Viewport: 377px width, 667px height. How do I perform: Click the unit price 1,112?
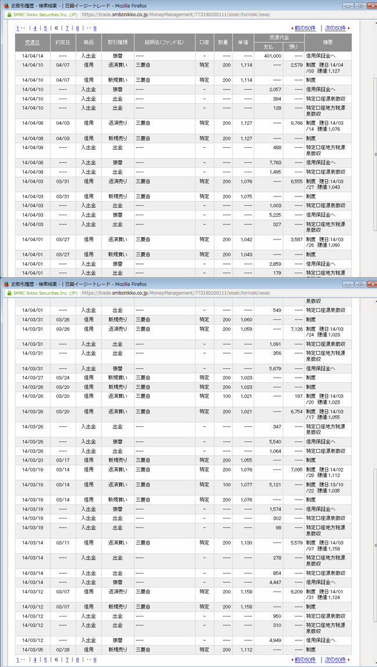tap(246, 650)
